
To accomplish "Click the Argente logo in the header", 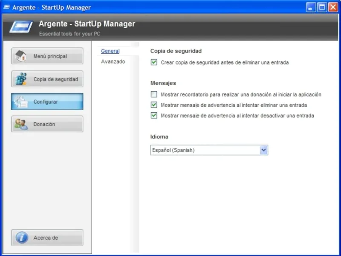I will [21, 26].
